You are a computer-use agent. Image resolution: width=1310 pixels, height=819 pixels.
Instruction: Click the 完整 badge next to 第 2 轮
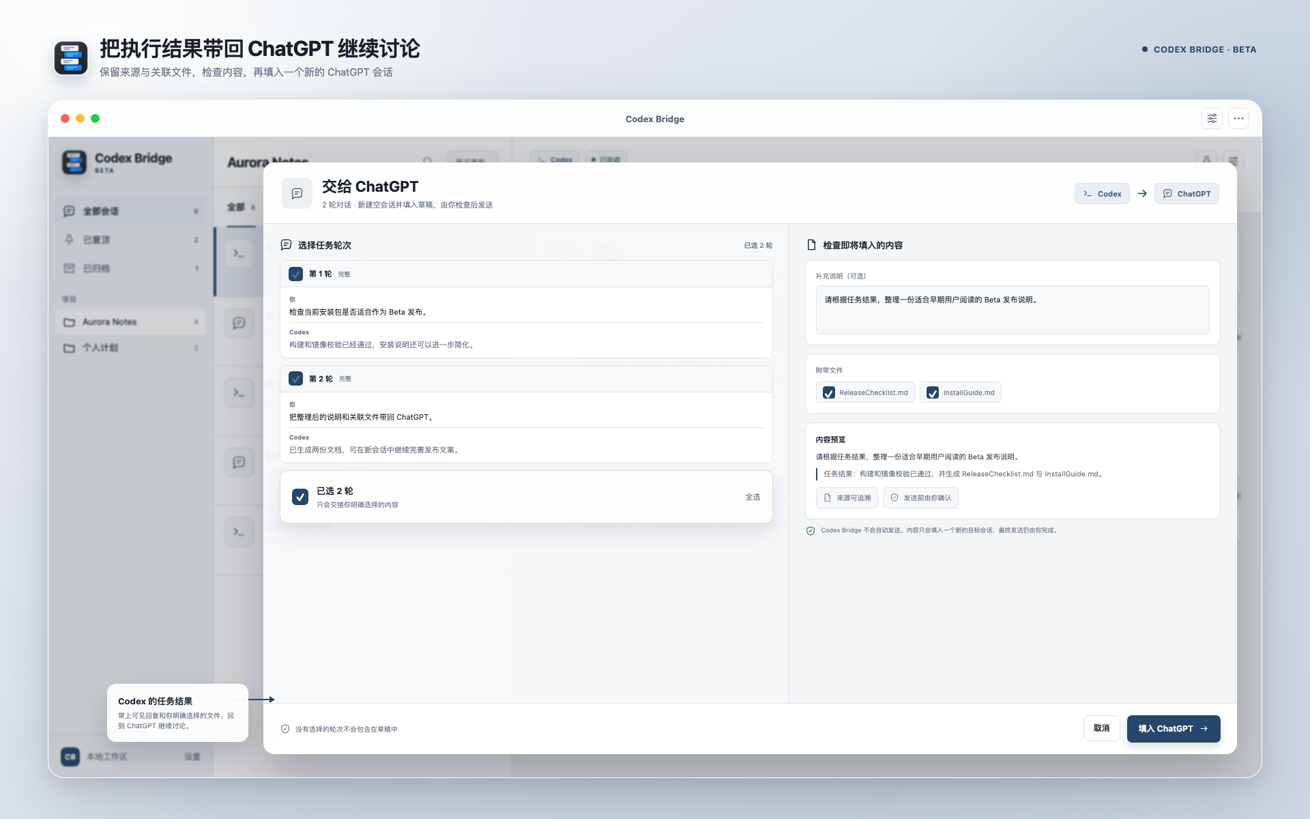345,379
